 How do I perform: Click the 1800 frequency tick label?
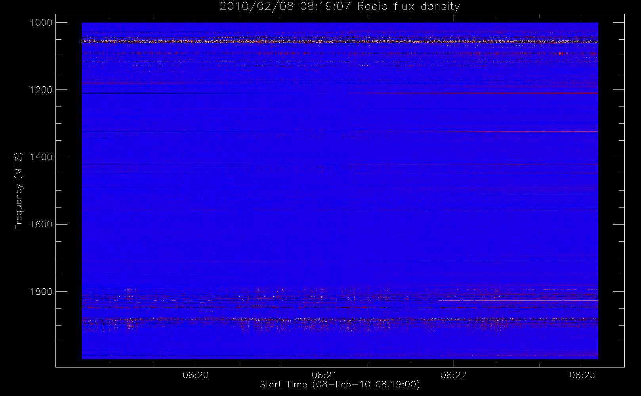(x=41, y=292)
